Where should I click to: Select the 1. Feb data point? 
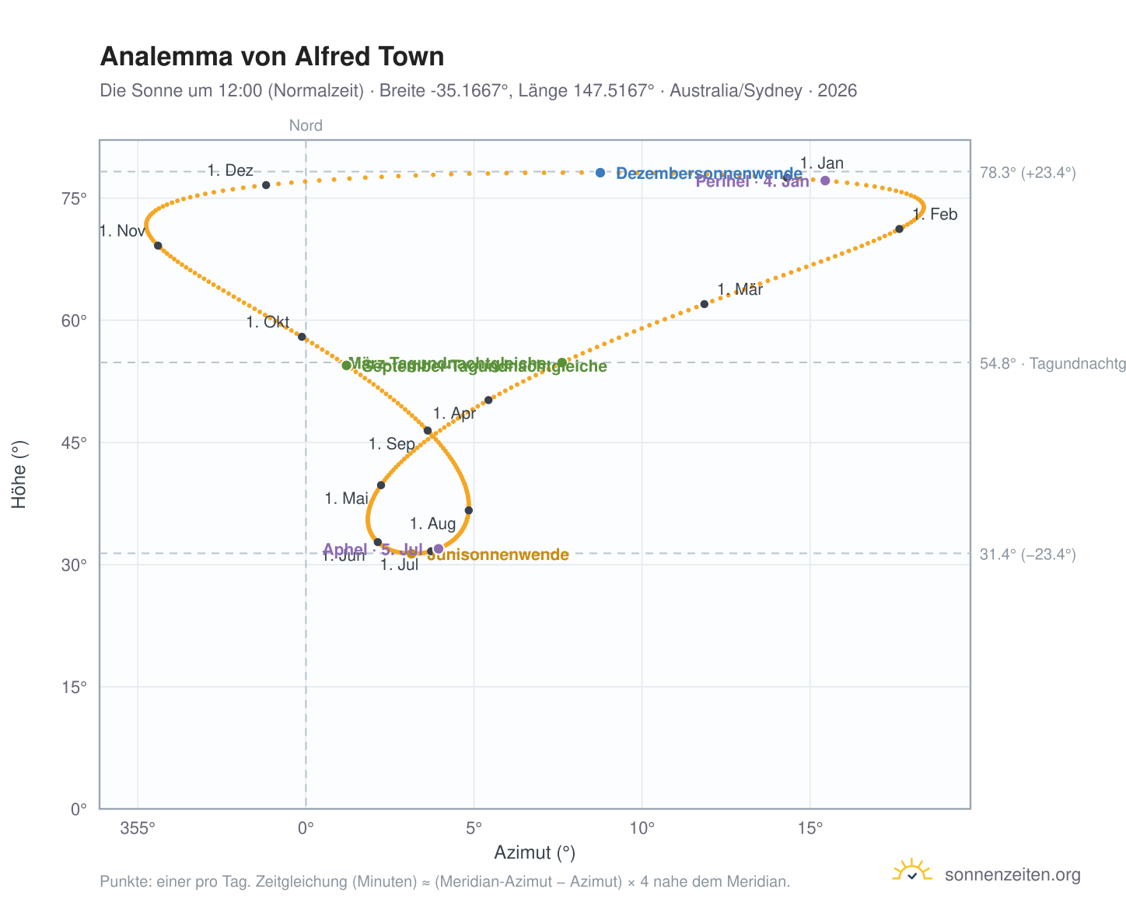click(899, 229)
